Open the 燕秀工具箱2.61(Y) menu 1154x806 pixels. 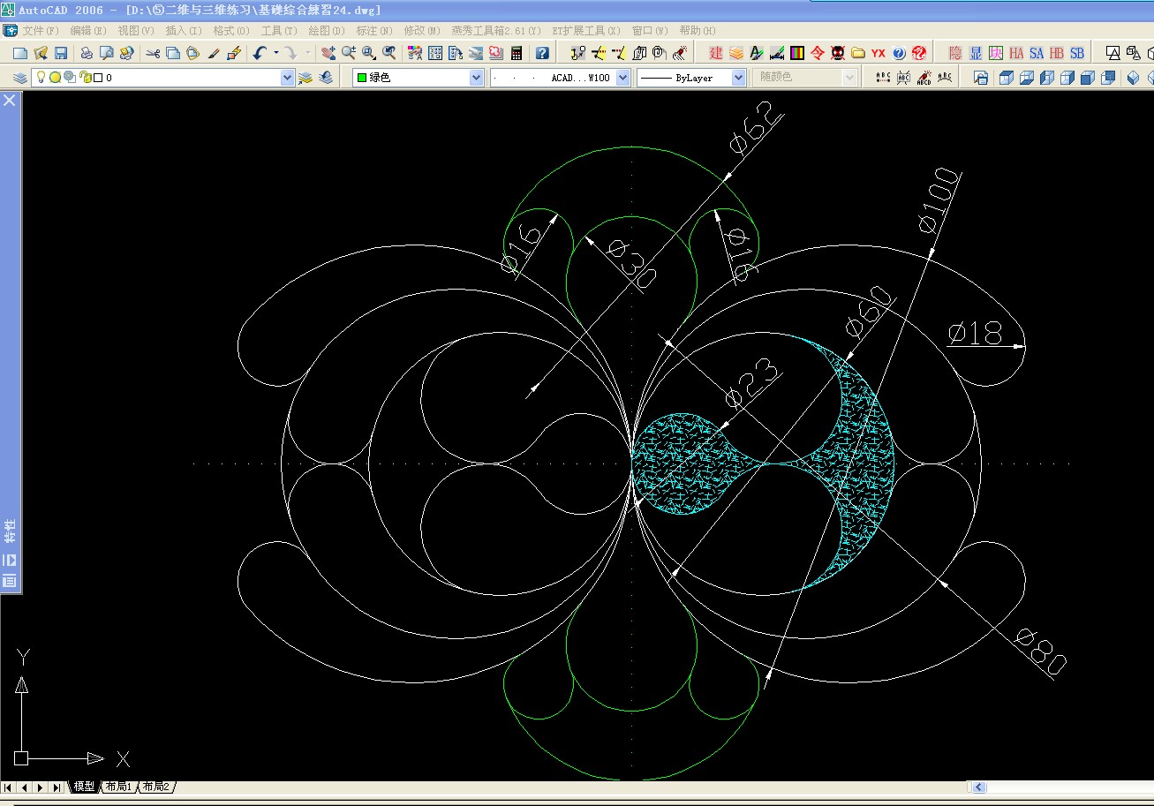click(496, 30)
